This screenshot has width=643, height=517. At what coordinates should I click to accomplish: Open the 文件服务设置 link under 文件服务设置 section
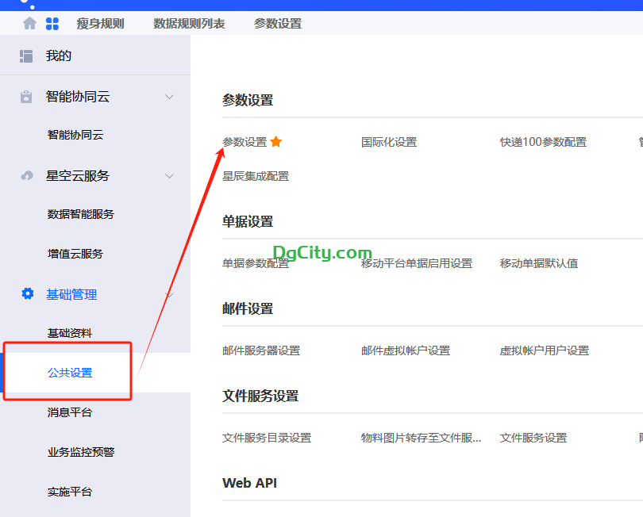[x=533, y=438]
